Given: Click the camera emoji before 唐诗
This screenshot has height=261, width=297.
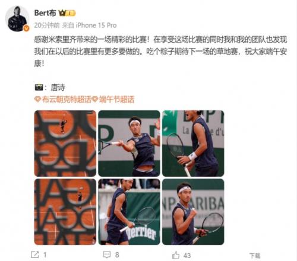Looking at the screenshot, I should point(39,87).
